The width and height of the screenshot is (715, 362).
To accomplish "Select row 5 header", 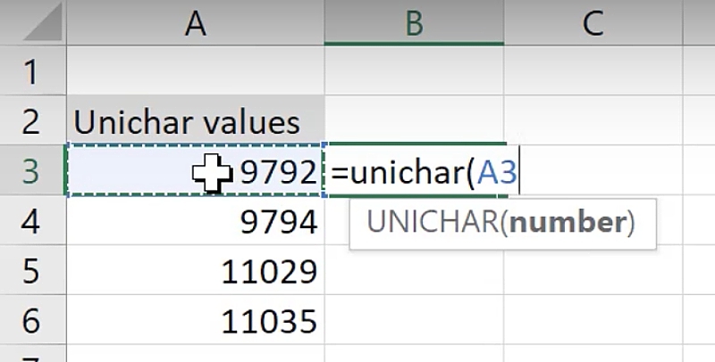I will 30,270.
